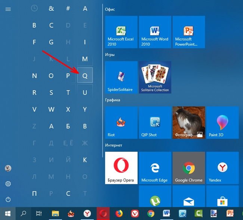Open QIP Shot from the taskbar
This screenshot has height=220, width=243.
(x=182, y=214)
